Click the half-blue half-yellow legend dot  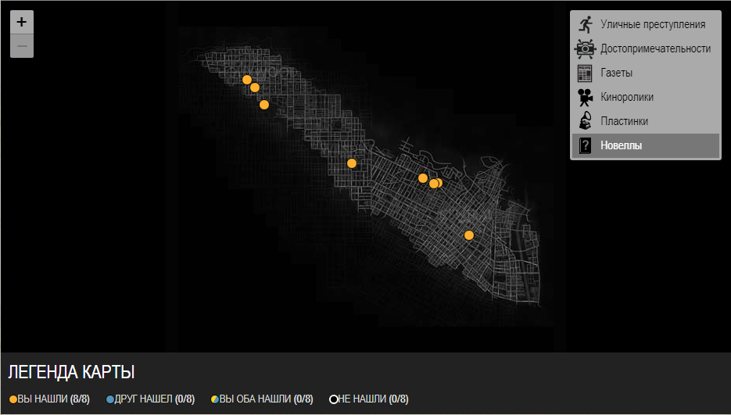pyautogui.click(x=214, y=399)
